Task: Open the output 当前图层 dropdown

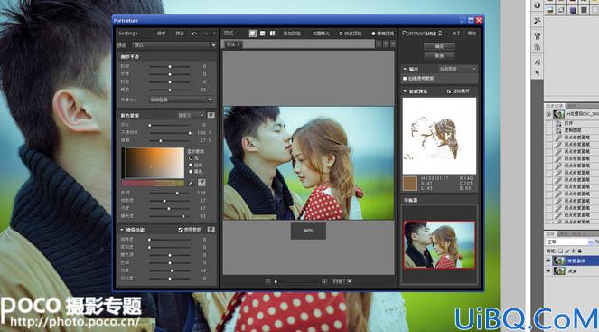Action: pyautogui.click(x=457, y=70)
